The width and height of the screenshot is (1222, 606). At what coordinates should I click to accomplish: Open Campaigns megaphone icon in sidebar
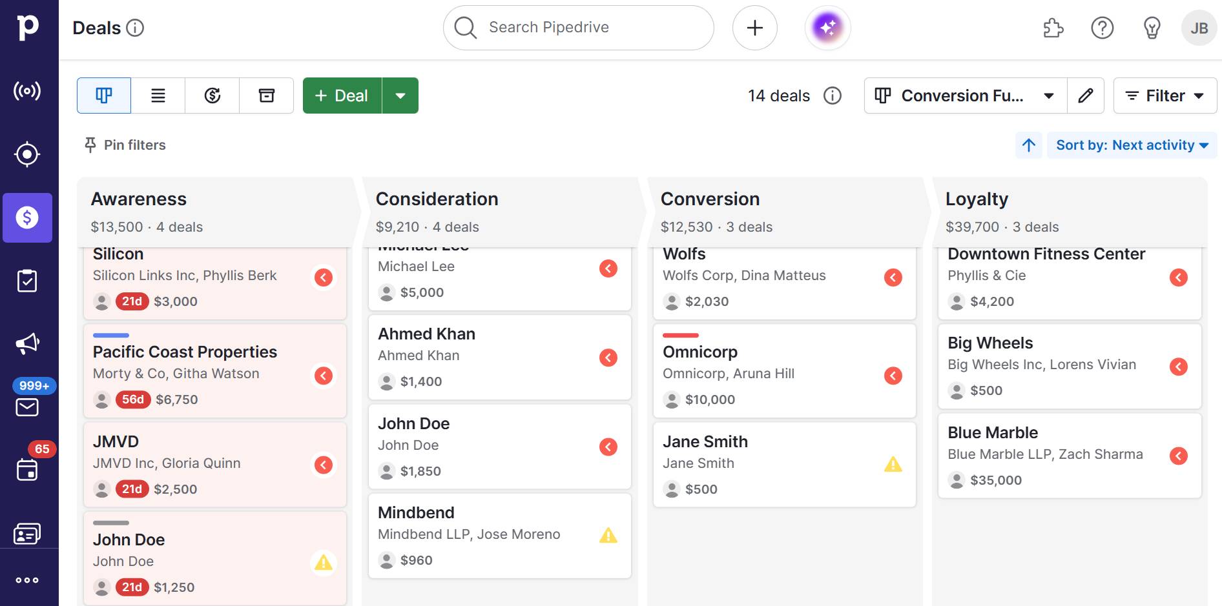[28, 343]
